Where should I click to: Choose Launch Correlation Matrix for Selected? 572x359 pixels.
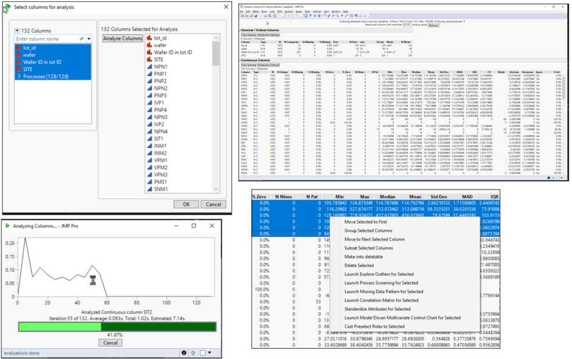[x=381, y=300]
